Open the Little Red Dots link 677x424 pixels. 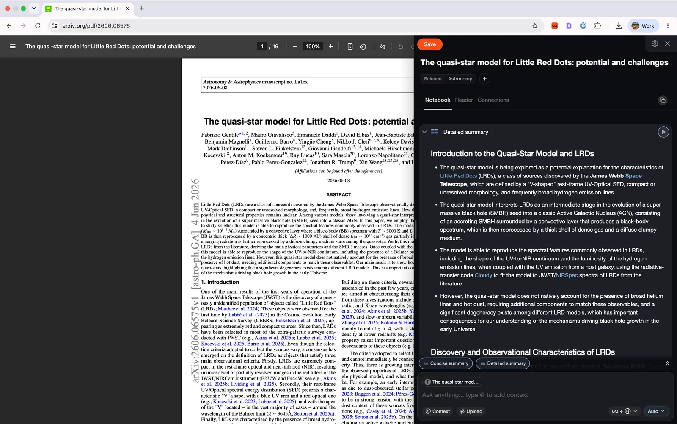pos(458,176)
